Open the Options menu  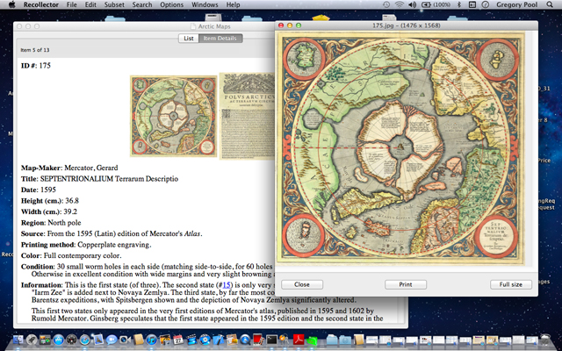(172, 5)
